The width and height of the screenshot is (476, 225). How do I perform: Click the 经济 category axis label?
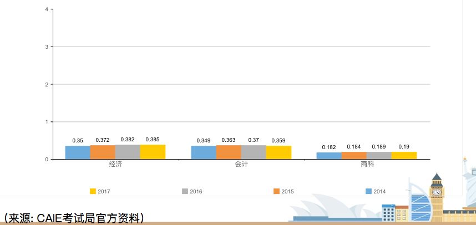[115, 165]
